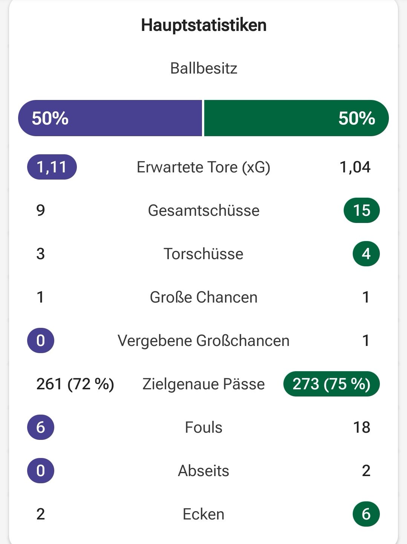The width and height of the screenshot is (407, 544).
Task: Select the Ballbesitz label
Action: click(203, 68)
